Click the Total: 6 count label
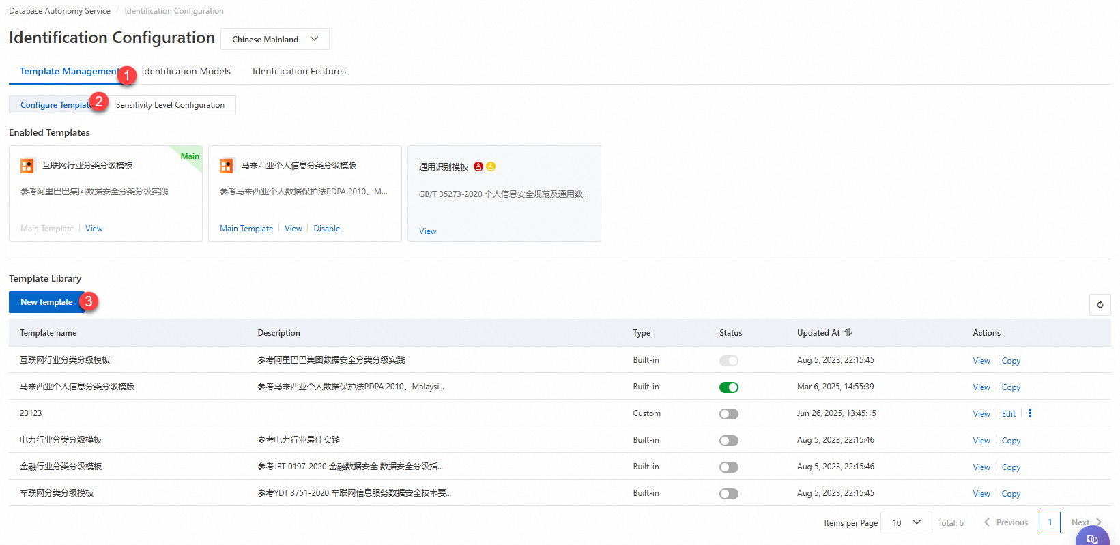 [x=951, y=523]
